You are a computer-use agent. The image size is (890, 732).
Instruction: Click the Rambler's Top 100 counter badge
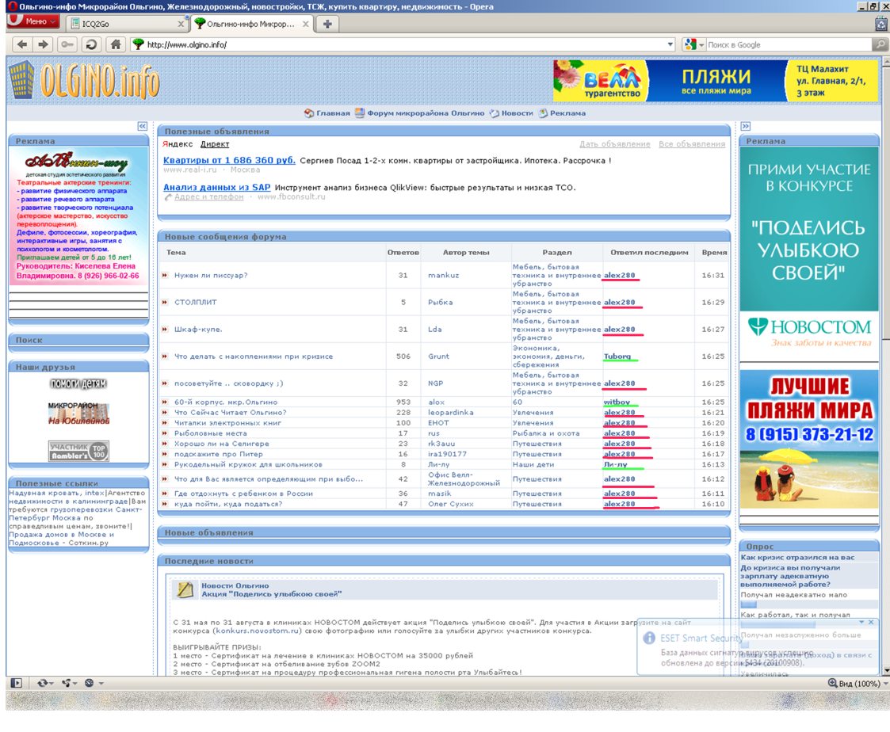click(x=78, y=451)
